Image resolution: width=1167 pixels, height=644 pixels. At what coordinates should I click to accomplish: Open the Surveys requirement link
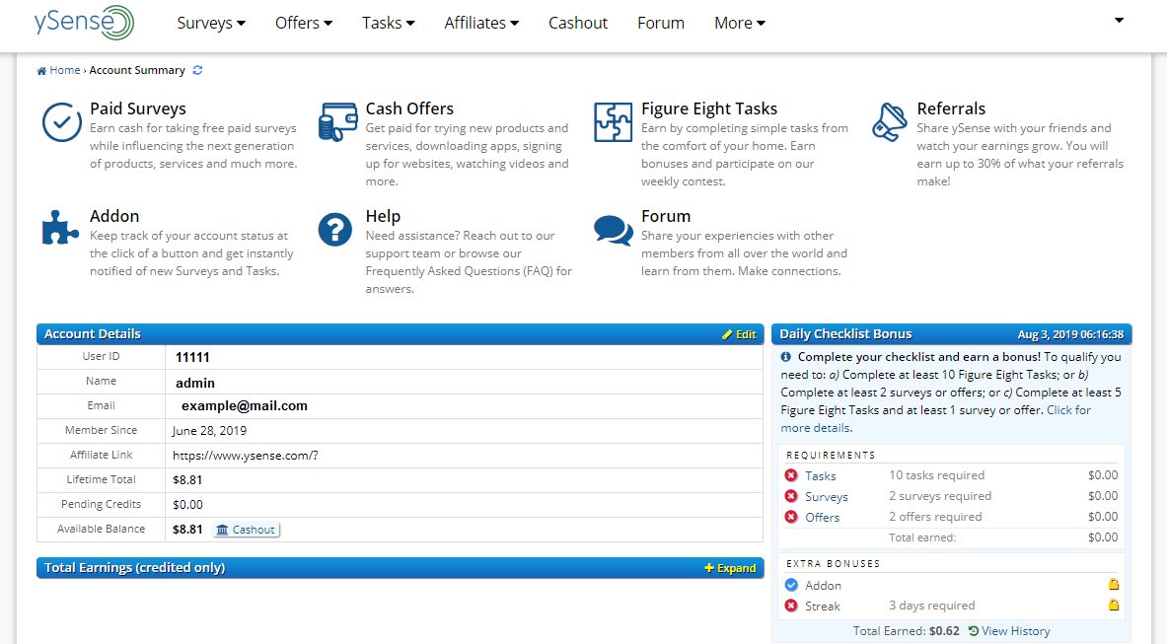click(x=826, y=497)
